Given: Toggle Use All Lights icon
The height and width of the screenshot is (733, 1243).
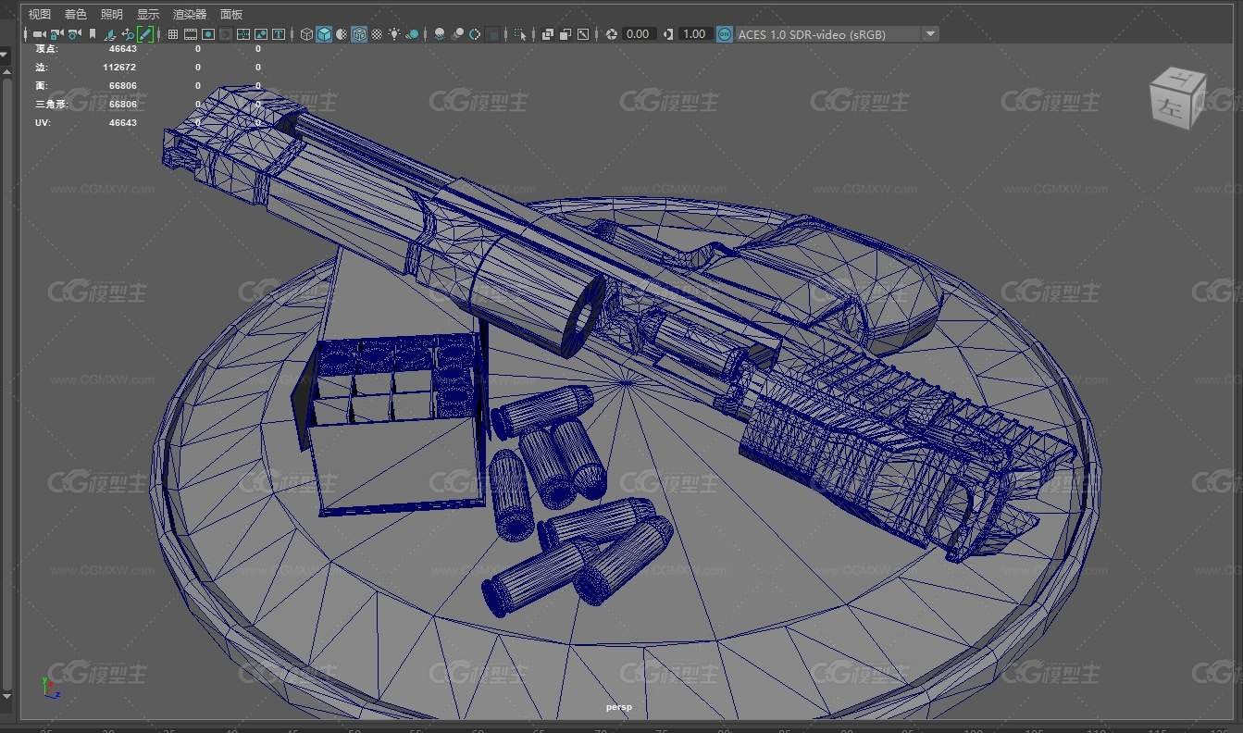Looking at the screenshot, I should click(x=394, y=34).
